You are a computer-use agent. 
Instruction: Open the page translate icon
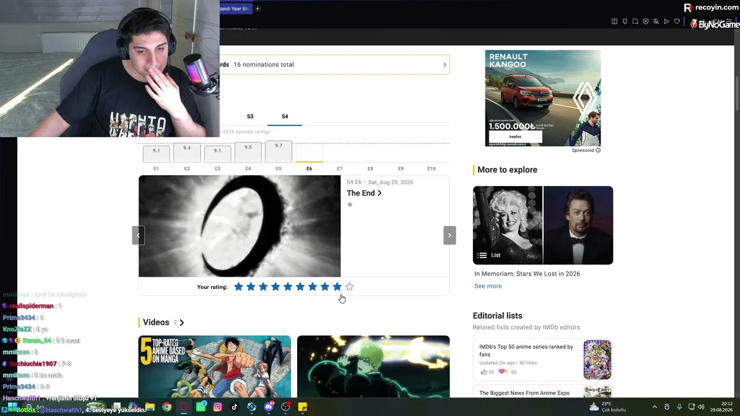pyautogui.click(x=656, y=22)
